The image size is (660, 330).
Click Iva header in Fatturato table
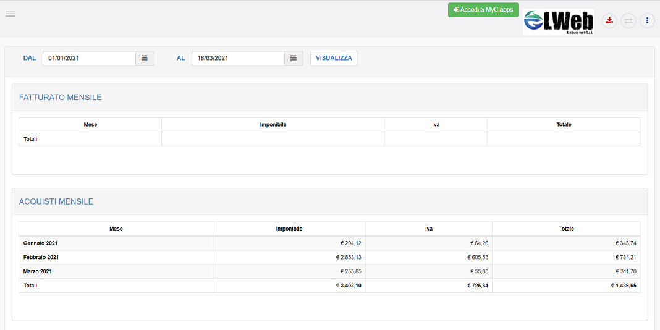pos(436,125)
